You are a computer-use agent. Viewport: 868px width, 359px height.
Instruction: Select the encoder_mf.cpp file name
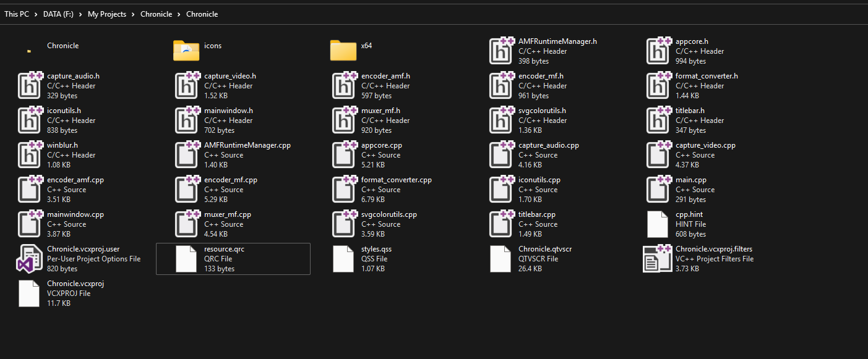coord(231,180)
